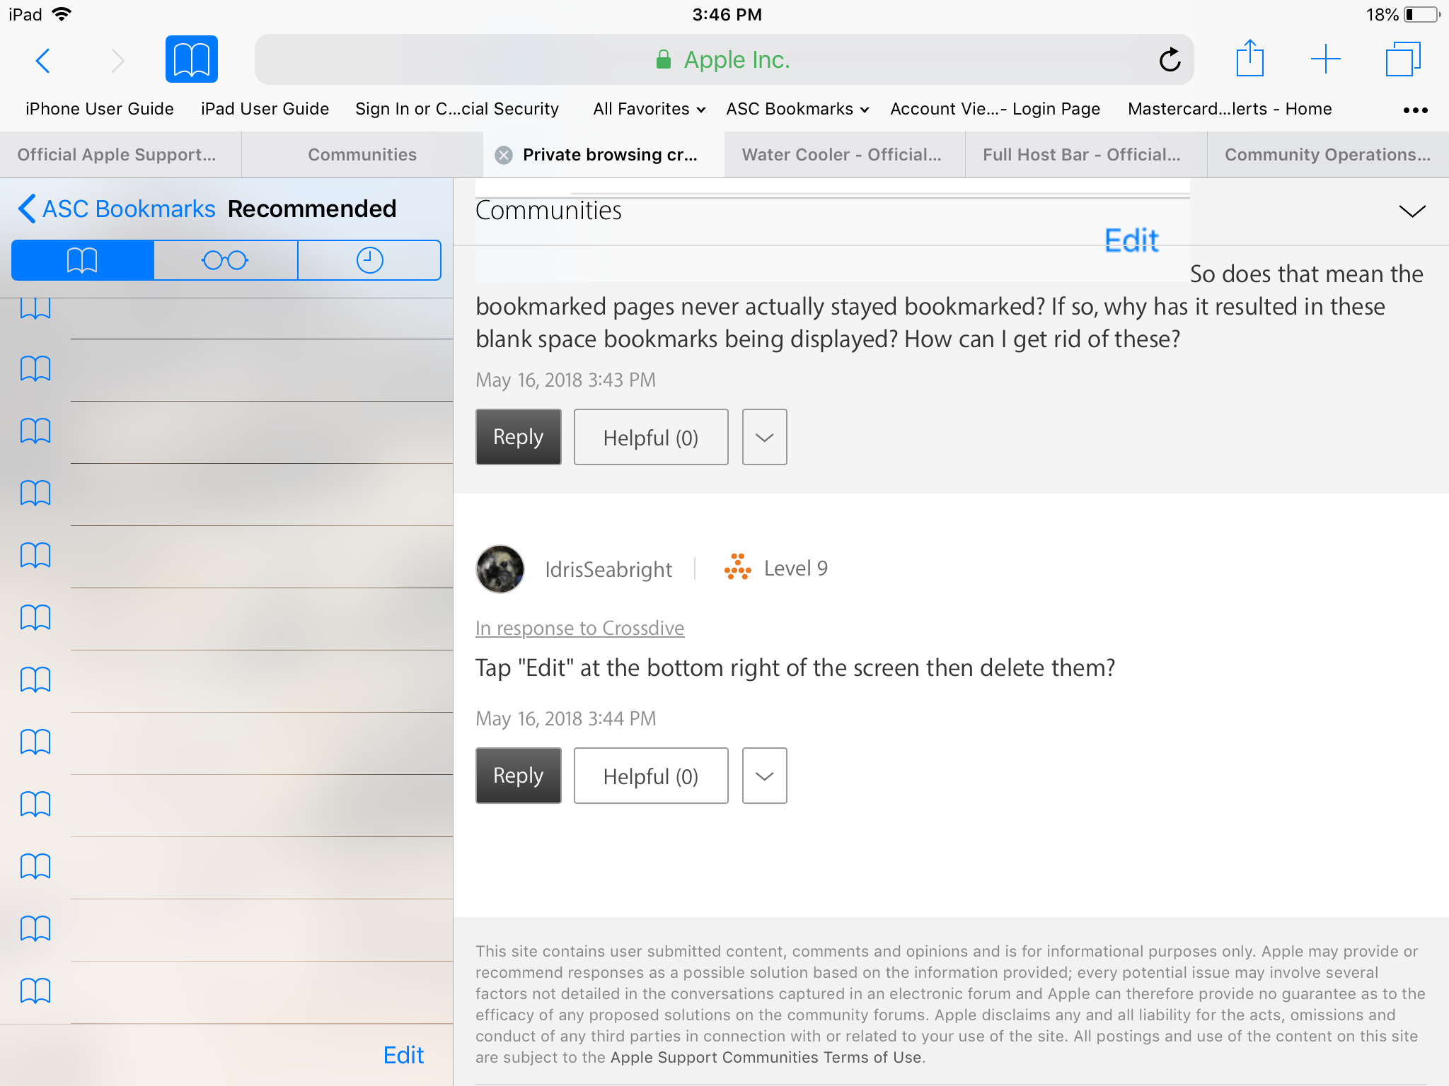Show all tabs overview icon
1449x1086 pixels.
coord(1402,59)
